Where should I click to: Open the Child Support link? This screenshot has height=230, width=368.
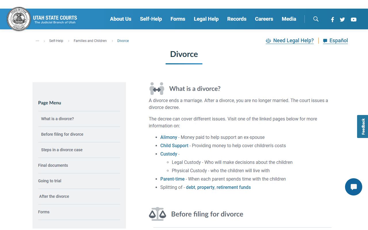(x=174, y=145)
